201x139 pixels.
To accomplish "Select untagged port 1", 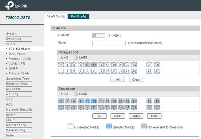I will point(61,71).
